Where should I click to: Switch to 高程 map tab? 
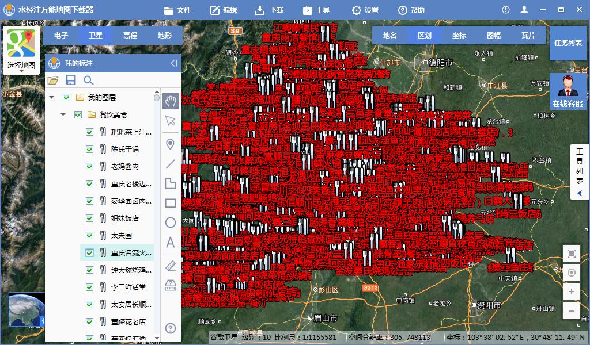pyautogui.click(x=130, y=35)
